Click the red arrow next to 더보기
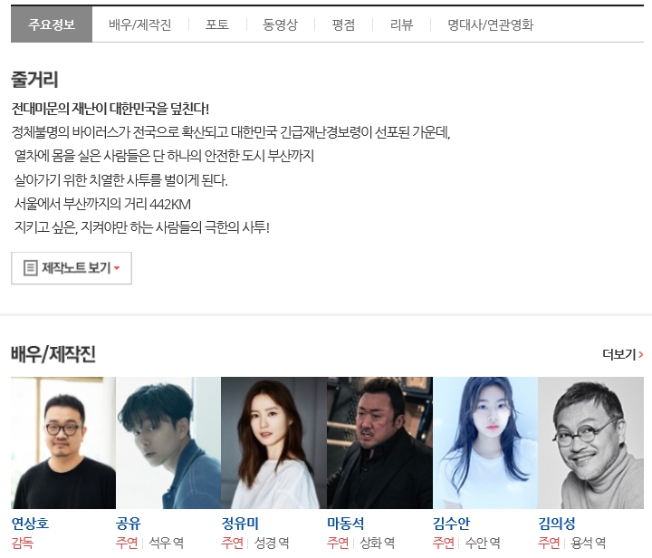The image size is (652, 558). (641, 355)
